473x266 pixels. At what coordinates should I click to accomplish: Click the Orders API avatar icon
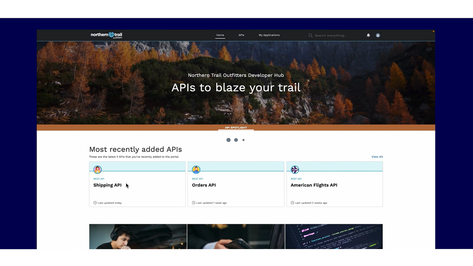coord(196,169)
